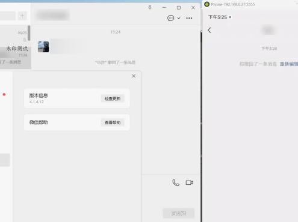
Task: Click 重新编辑 re-edit link in phone window
Action: [289, 64]
